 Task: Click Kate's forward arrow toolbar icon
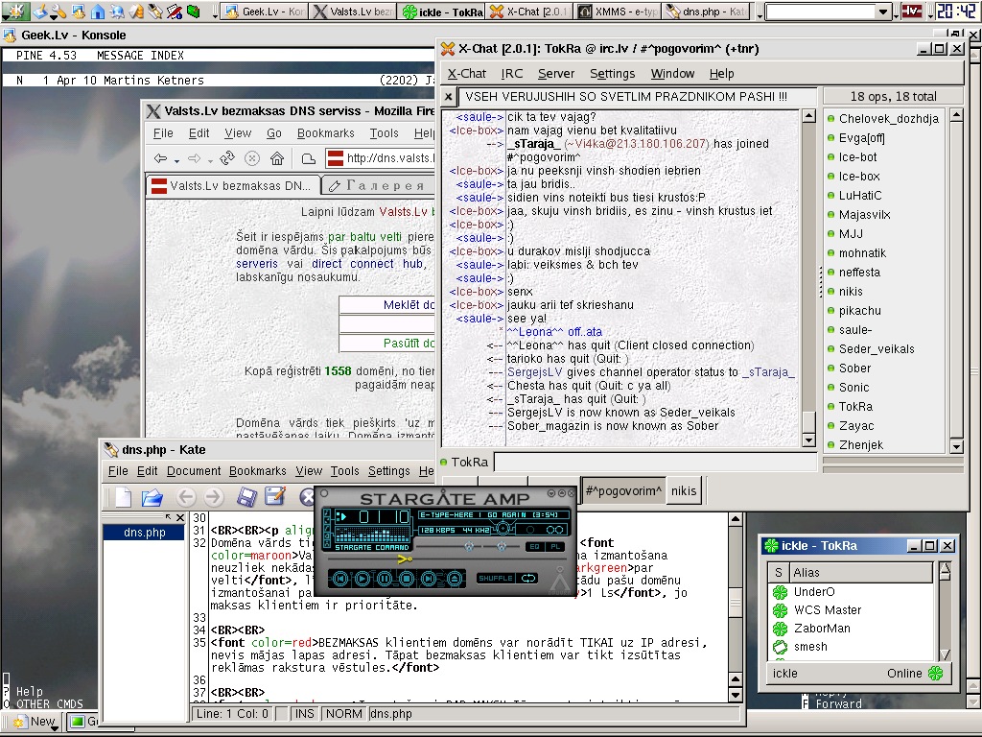coord(214,498)
